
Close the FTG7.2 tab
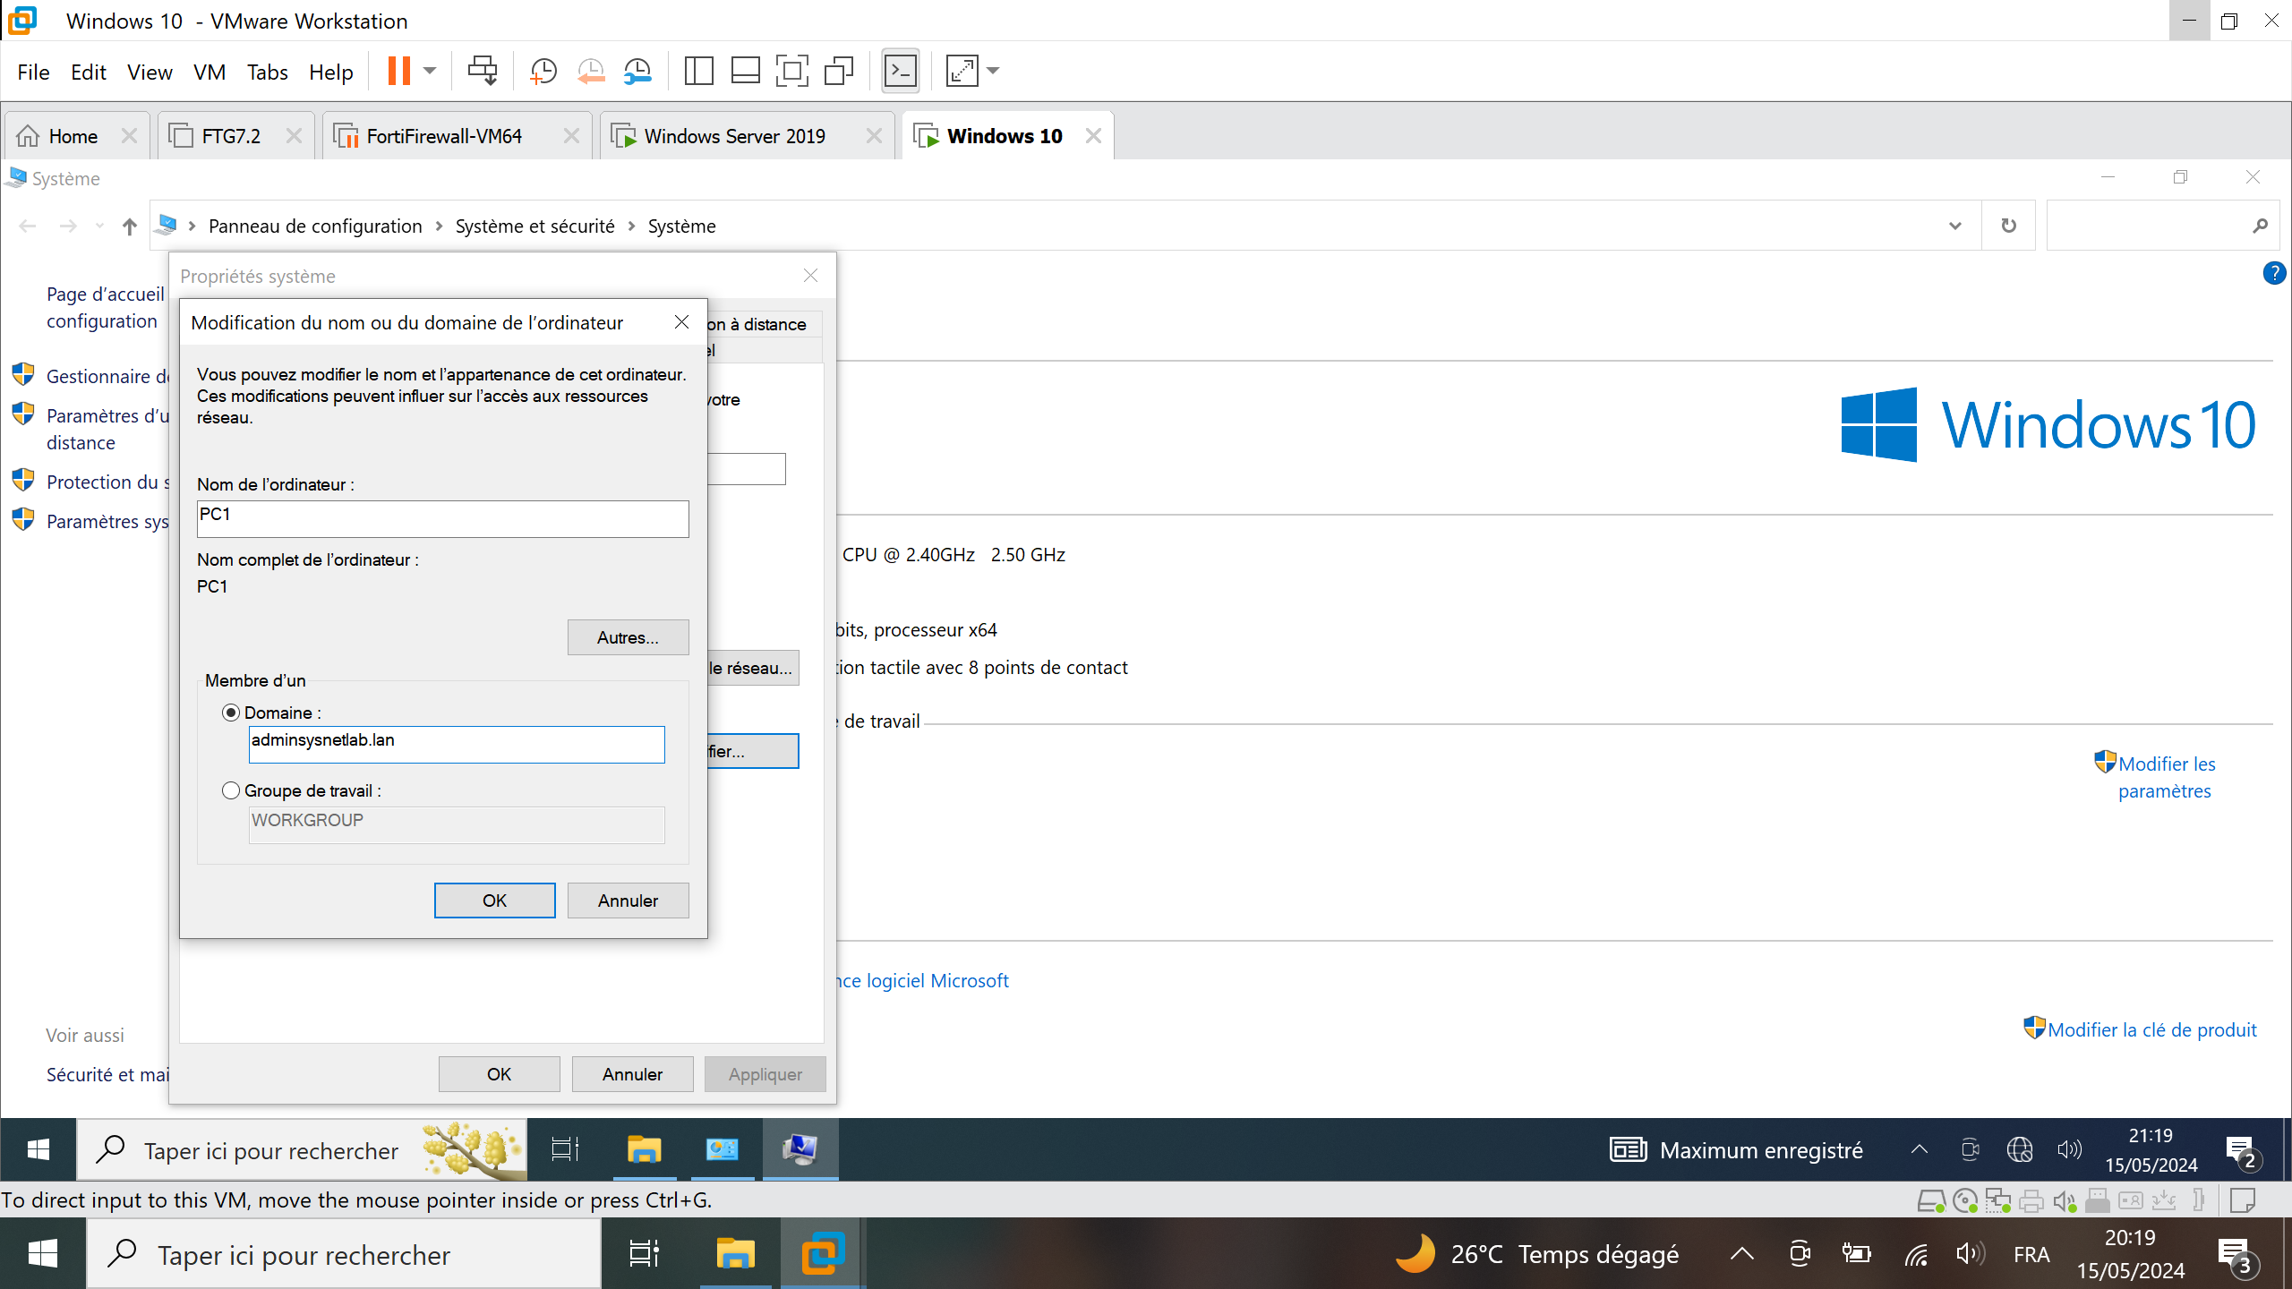point(293,136)
